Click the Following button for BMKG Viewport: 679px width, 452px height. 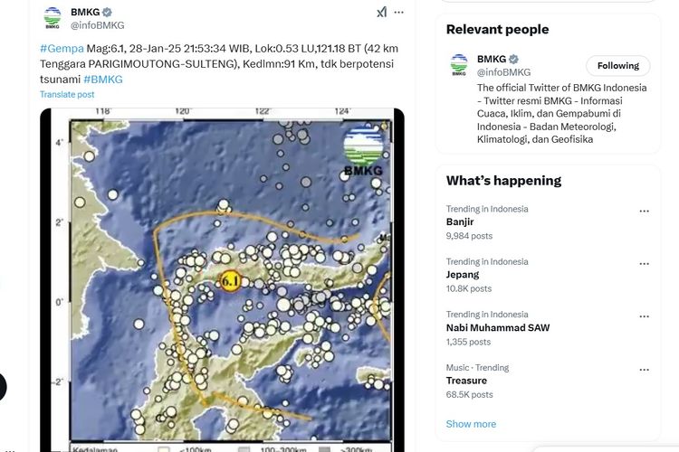pos(618,66)
